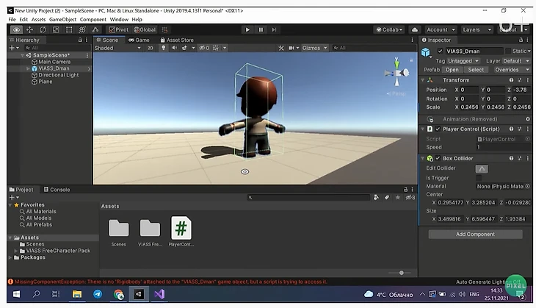
Task: Expand the VIASS_Dman hierarchy item
Action: tap(28, 68)
